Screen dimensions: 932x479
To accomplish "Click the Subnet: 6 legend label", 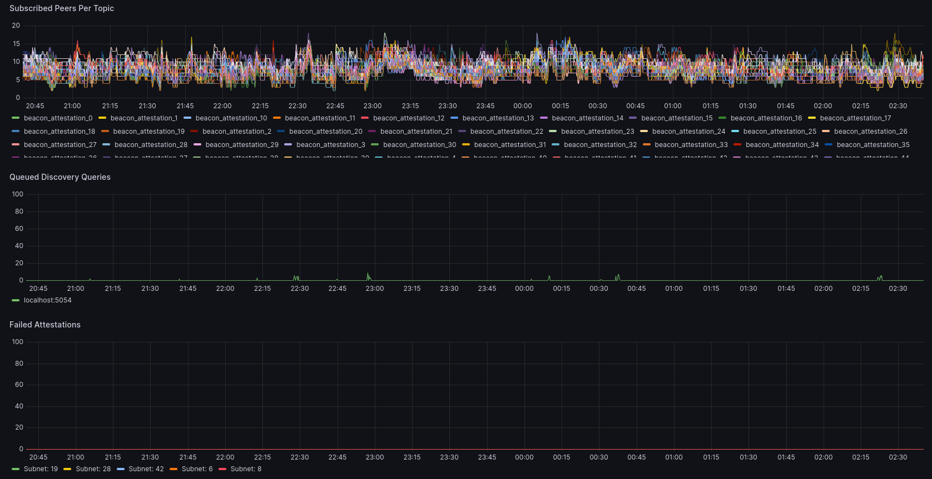I will pos(197,469).
